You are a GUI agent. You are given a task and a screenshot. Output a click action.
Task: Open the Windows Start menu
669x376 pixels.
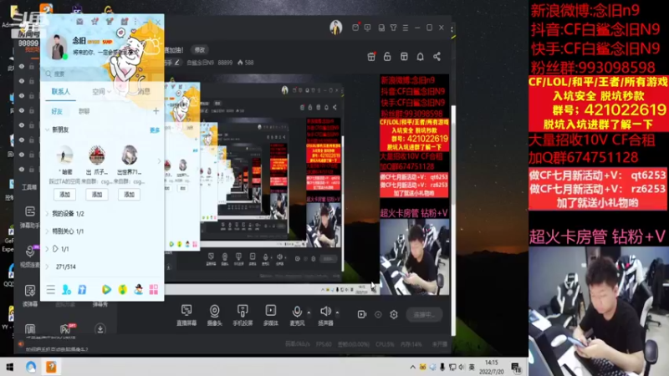pyautogui.click(x=9, y=367)
